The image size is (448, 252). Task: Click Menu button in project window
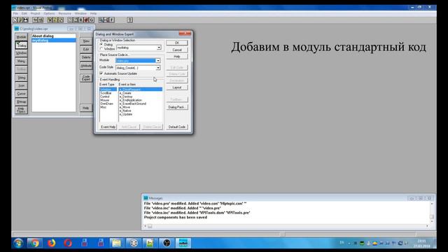pos(21,61)
